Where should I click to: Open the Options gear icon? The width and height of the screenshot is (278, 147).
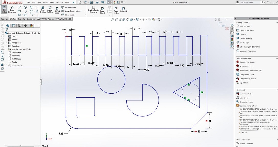122,2
